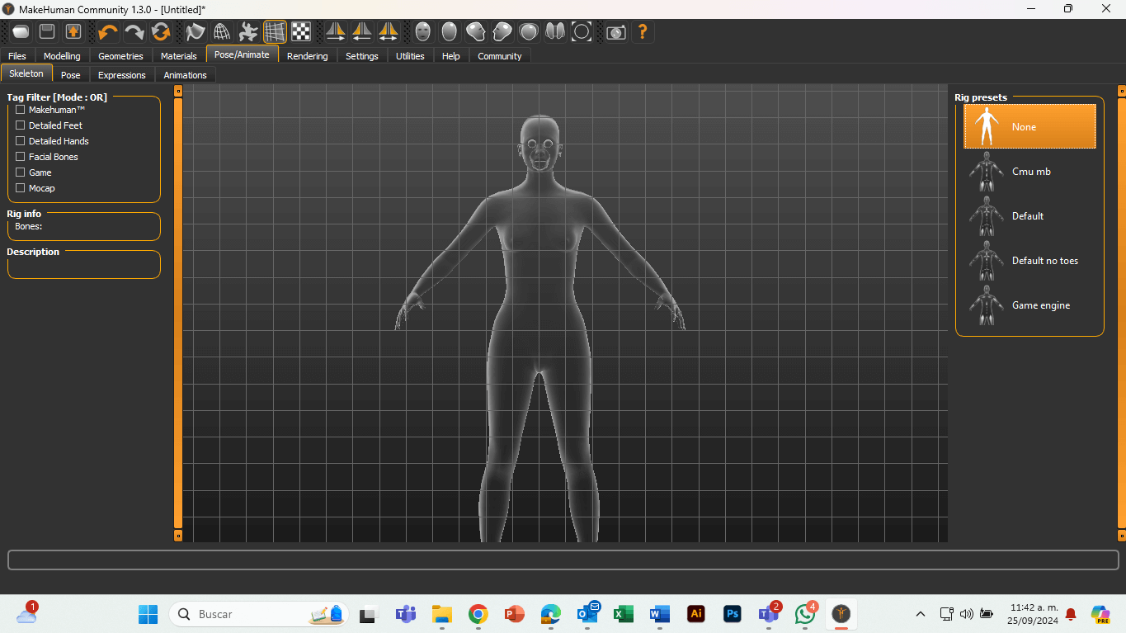Enable the Makehuman™ tag filter checkbox
The height and width of the screenshot is (633, 1126).
coord(21,110)
